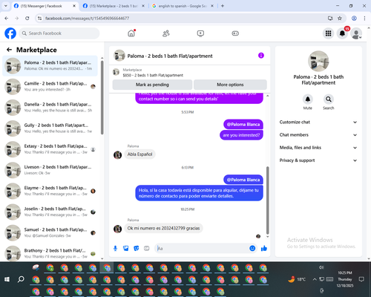The width and height of the screenshot is (371, 297).
Task: Click the address bar URL
Action: coord(87,18)
